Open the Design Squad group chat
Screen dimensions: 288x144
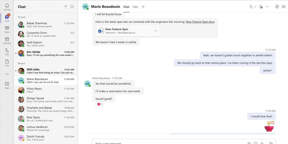46,100
